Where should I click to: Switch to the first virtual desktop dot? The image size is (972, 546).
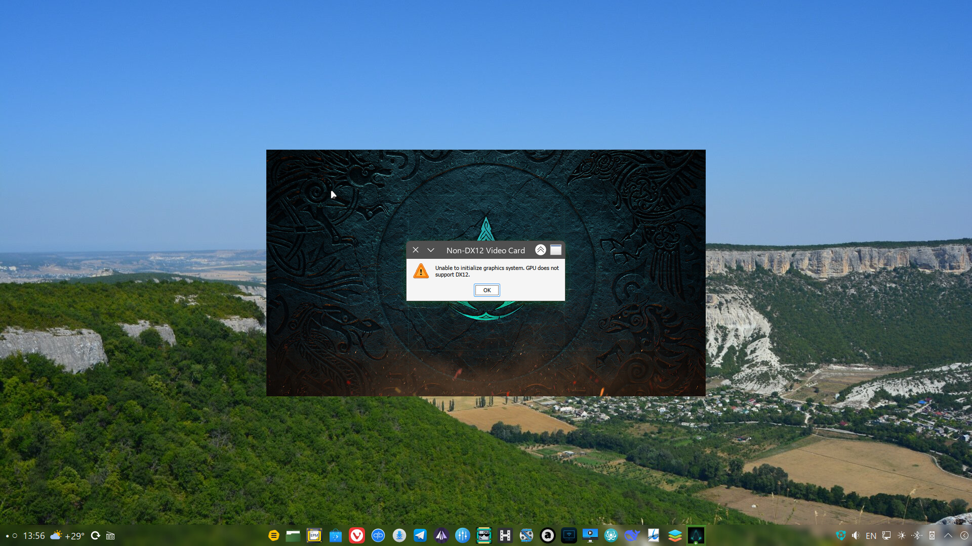[x=7, y=536]
